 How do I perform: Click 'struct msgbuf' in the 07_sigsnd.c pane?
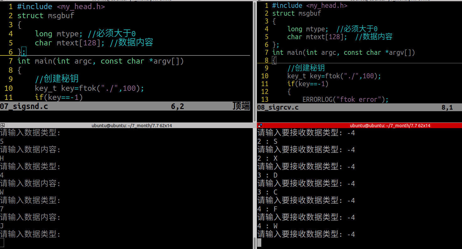[x=46, y=16]
